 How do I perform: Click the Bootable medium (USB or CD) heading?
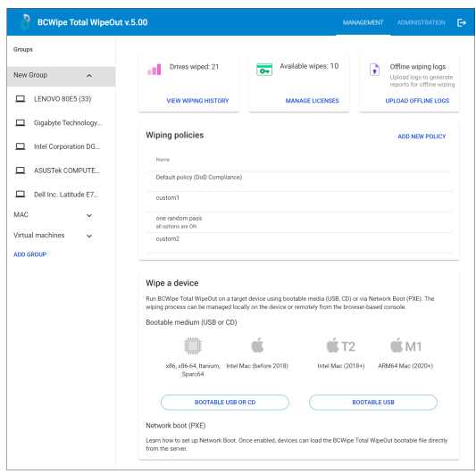191,322
